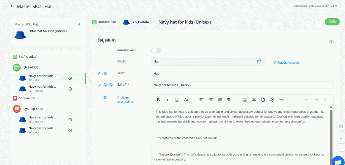The width and height of the screenshot is (345, 165).
Task: Insert a hyperlink using the editor toolbar
Action: 254,100
